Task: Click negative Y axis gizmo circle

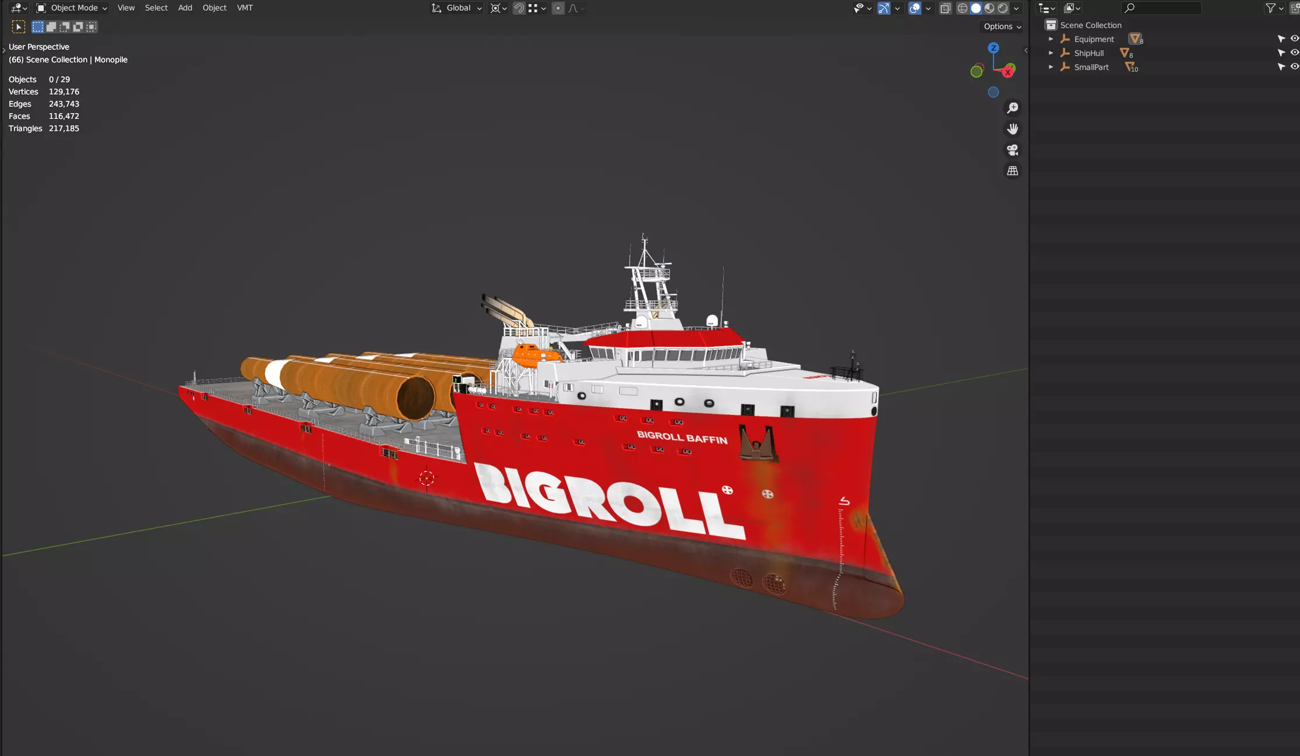Action: pos(977,72)
